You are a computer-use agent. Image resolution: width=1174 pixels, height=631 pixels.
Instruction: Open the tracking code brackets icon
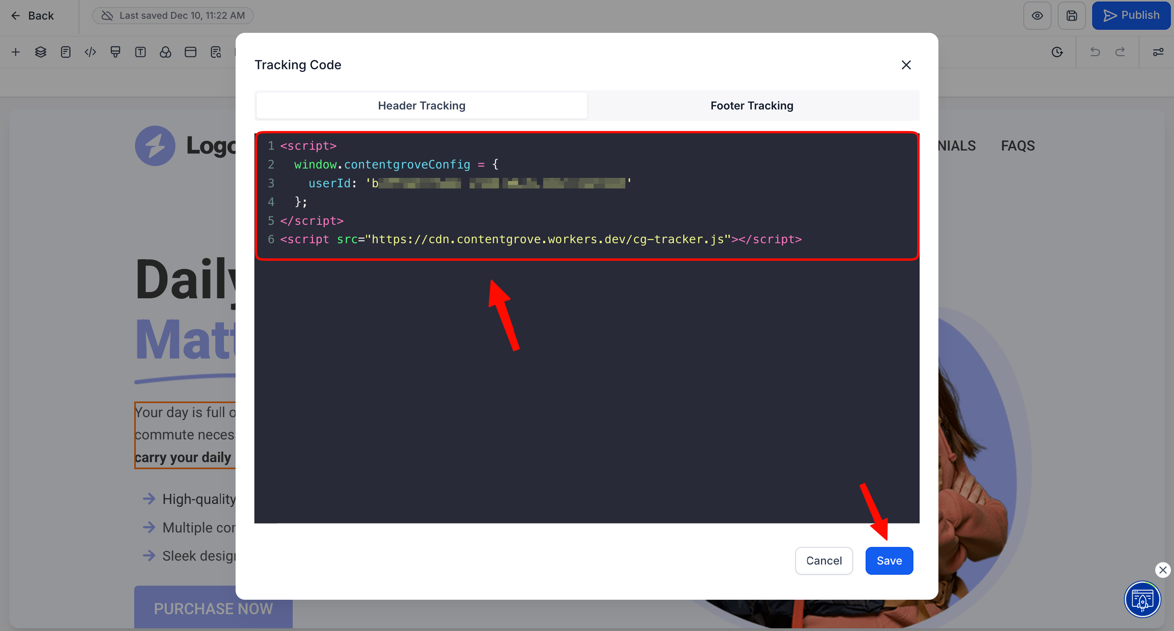pyautogui.click(x=90, y=52)
